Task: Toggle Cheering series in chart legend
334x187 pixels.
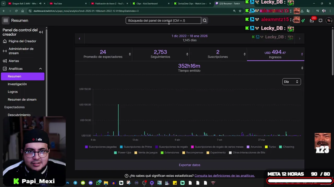Action: click(x=287, y=147)
